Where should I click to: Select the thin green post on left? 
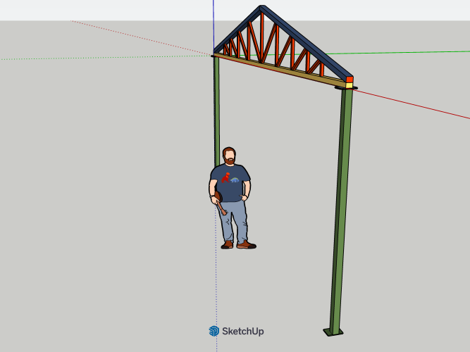pos(217,106)
